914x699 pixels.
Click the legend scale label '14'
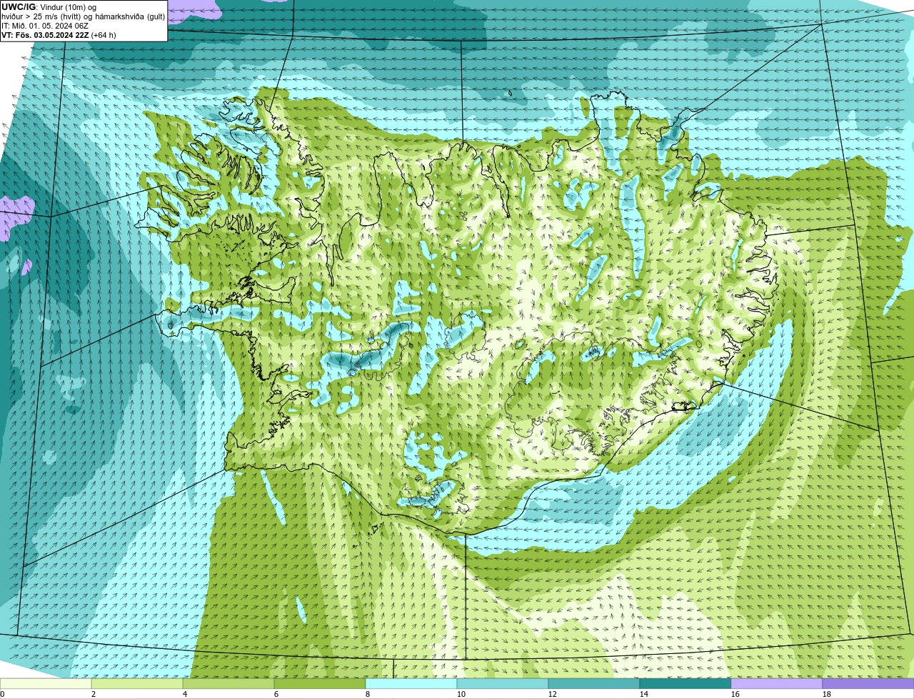tap(644, 694)
